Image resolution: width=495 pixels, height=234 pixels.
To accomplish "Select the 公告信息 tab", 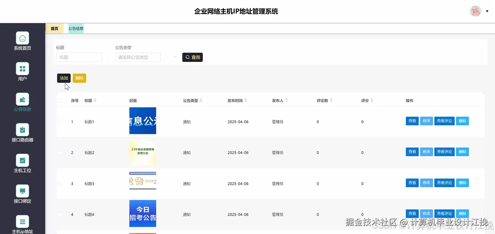I will point(75,28).
